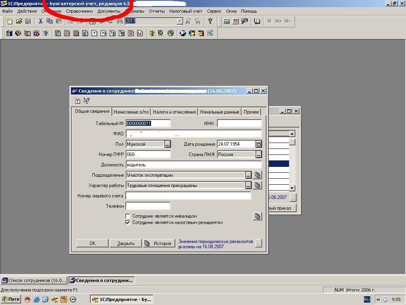The image size is (406, 305).
Task: Open the Отчеты menu
Action: pos(157,11)
